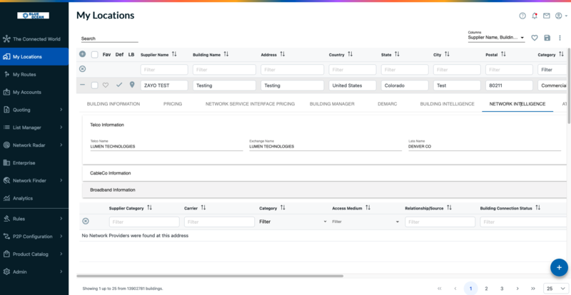
Task: Open My Routes in the sidebar
Action: [x=24, y=74]
